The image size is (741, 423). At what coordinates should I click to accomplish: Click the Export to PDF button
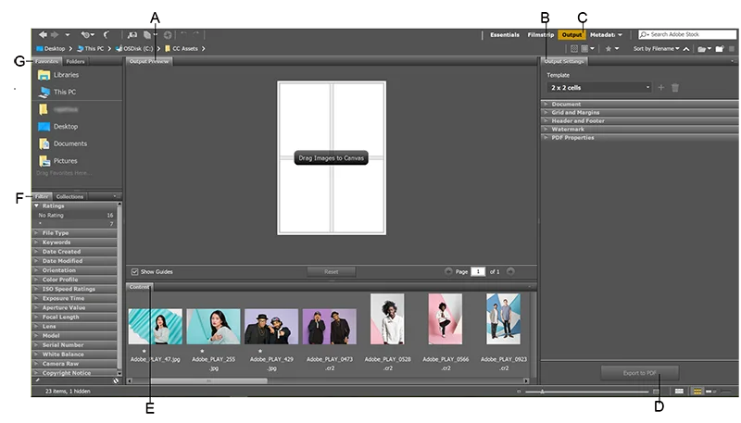coord(640,373)
